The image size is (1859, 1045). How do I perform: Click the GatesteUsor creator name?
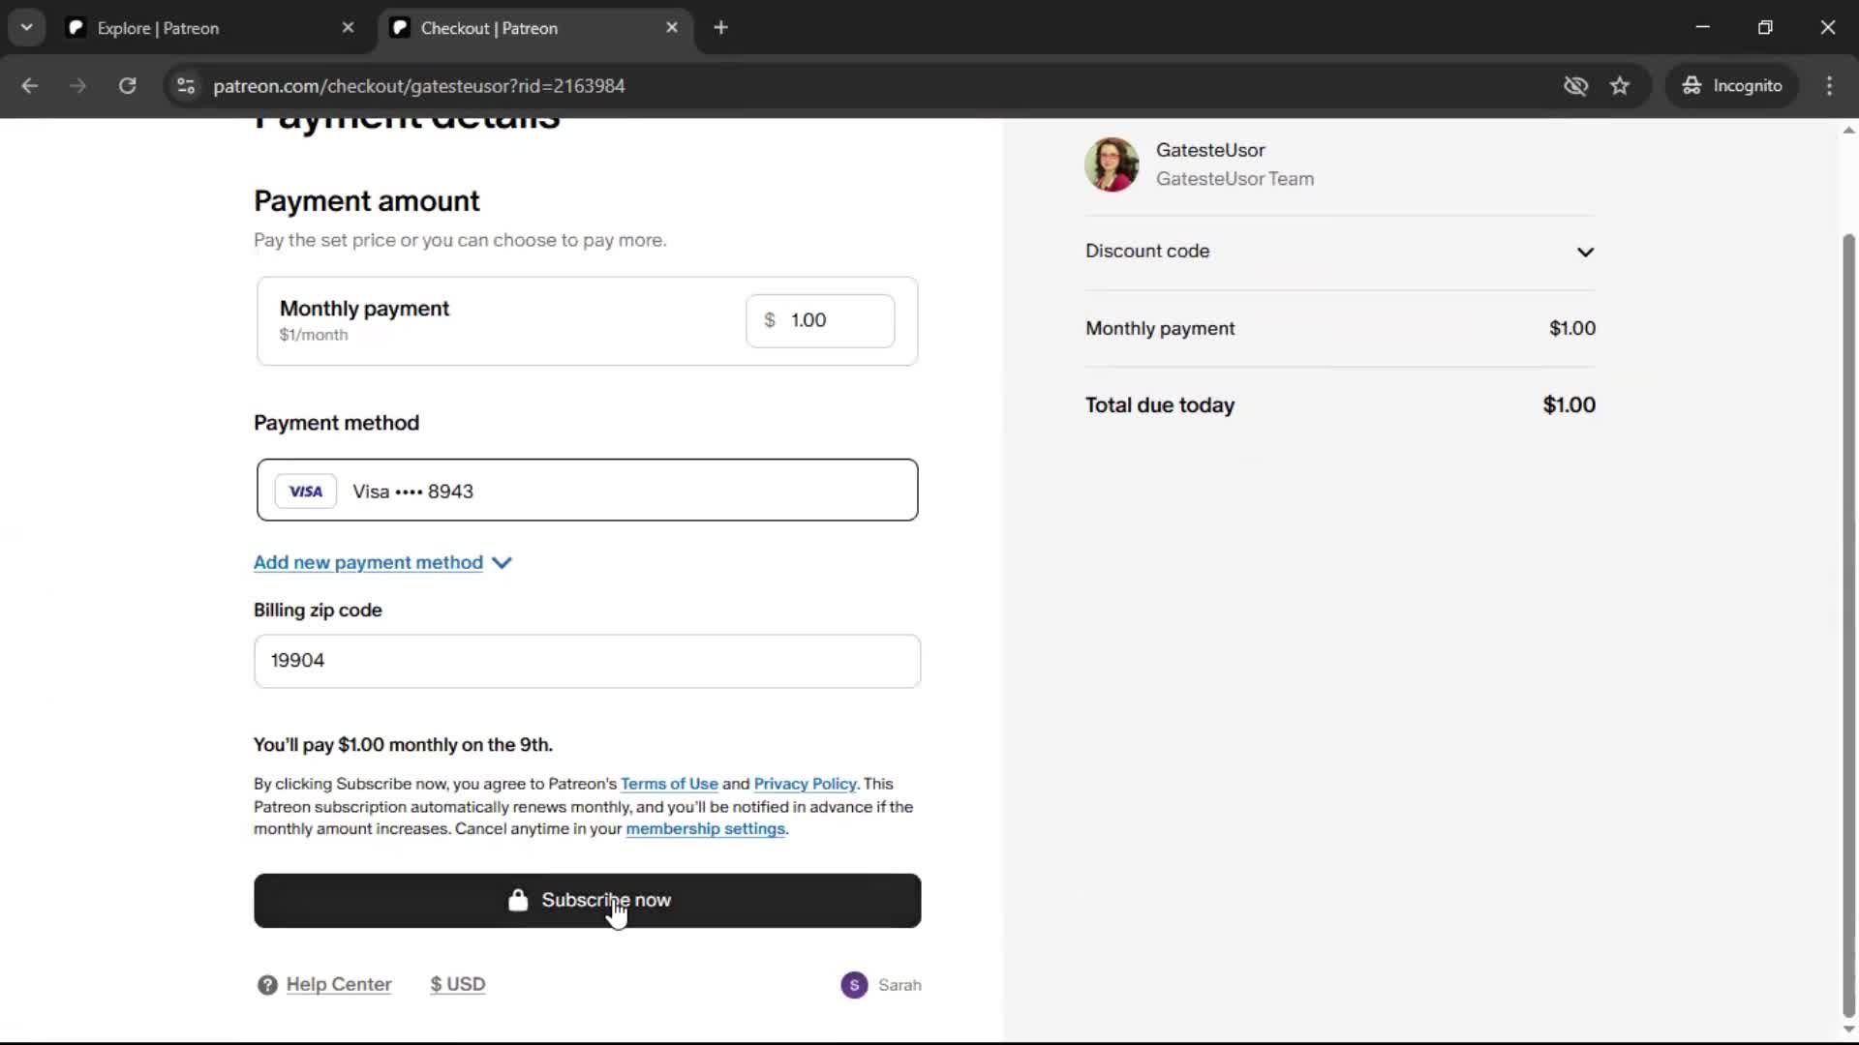tap(1210, 150)
